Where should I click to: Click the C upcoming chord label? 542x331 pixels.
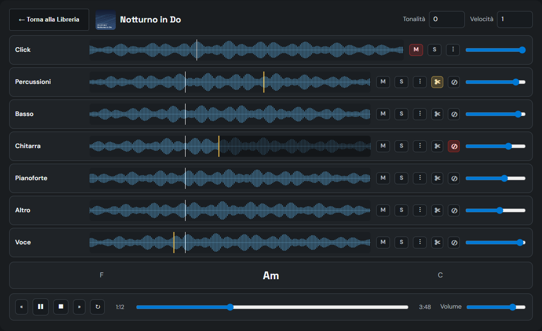point(440,275)
